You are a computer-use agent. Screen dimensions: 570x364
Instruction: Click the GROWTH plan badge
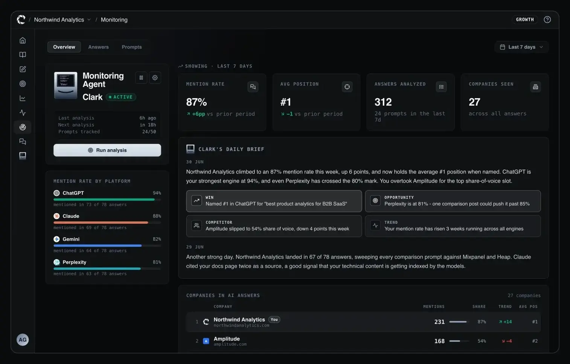click(525, 20)
